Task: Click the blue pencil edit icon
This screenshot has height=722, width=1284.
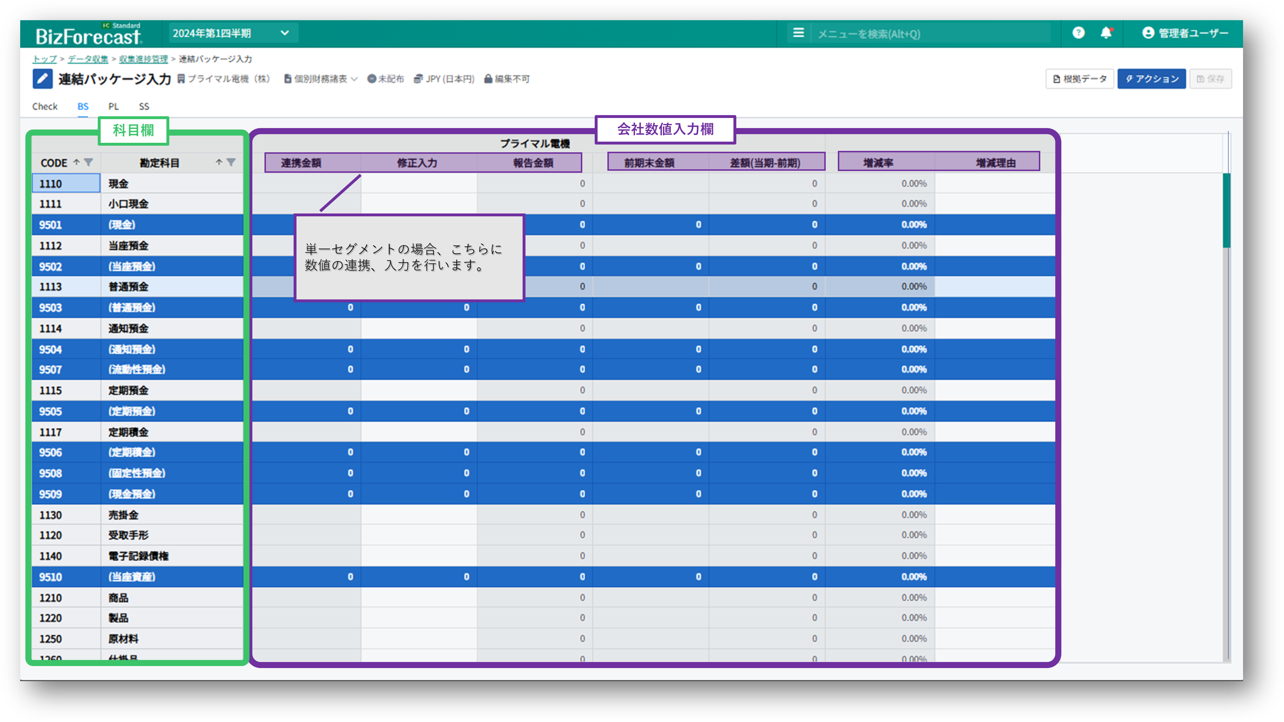Action: pyautogui.click(x=42, y=79)
